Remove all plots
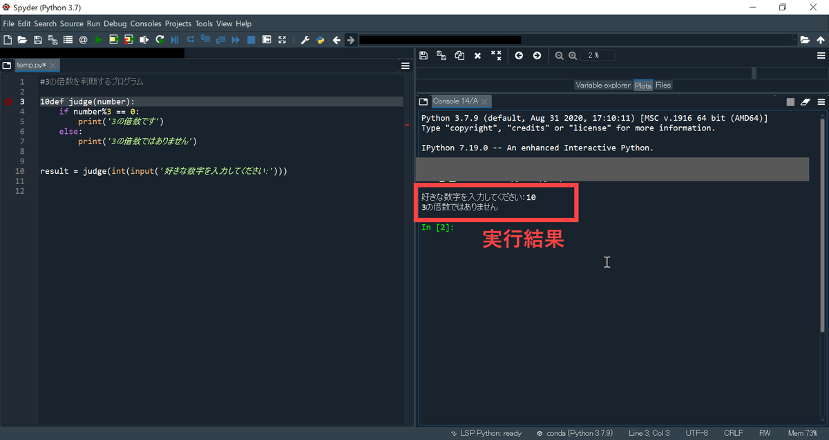This screenshot has width=829, height=440. coord(496,56)
